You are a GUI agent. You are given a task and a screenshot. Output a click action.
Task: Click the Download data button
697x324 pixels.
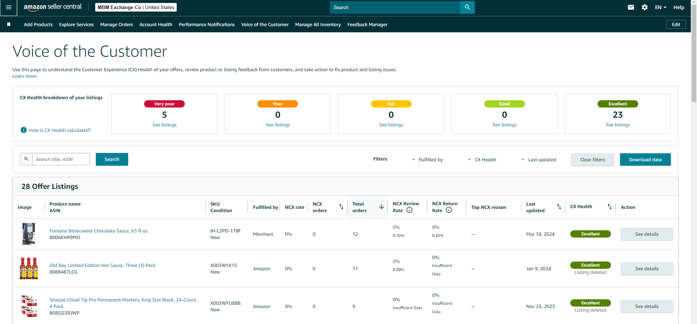pos(645,159)
